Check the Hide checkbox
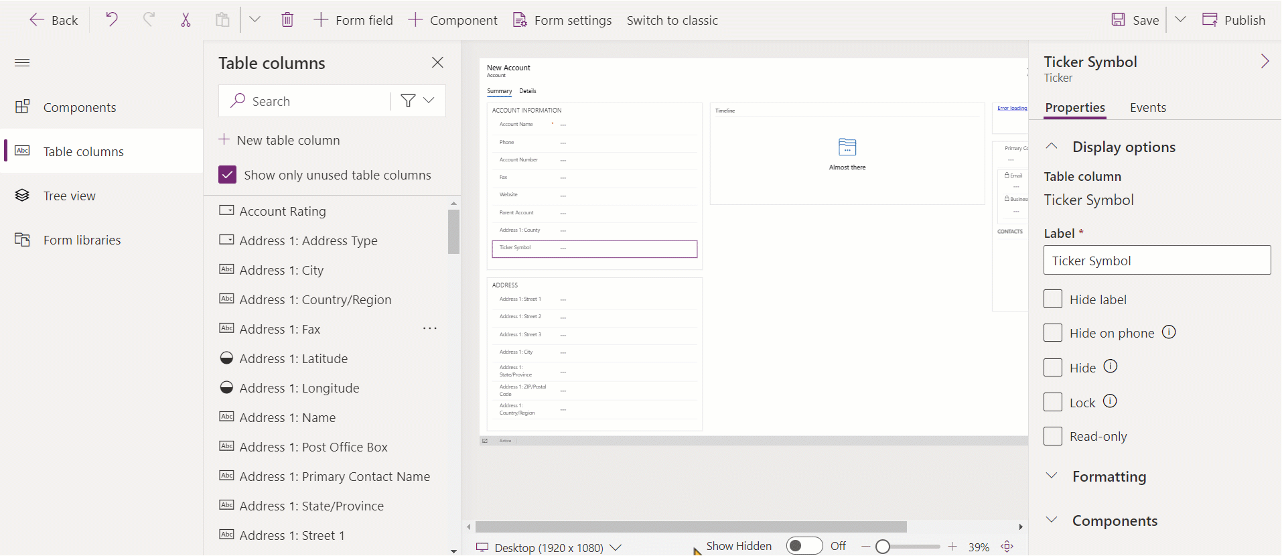This screenshot has height=556, width=1282. pos(1053,367)
